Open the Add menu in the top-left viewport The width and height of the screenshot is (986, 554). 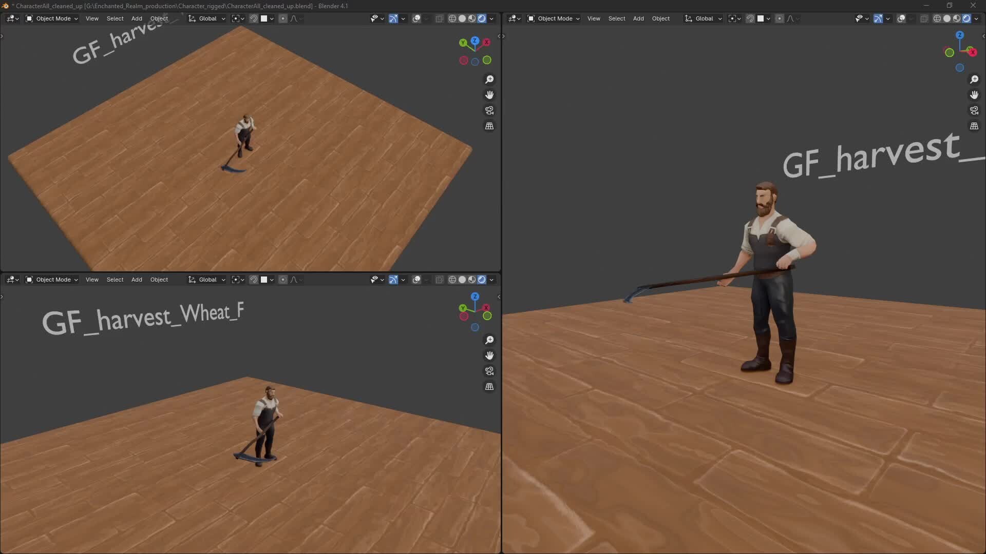pyautogui.click(x=137, y=18)
